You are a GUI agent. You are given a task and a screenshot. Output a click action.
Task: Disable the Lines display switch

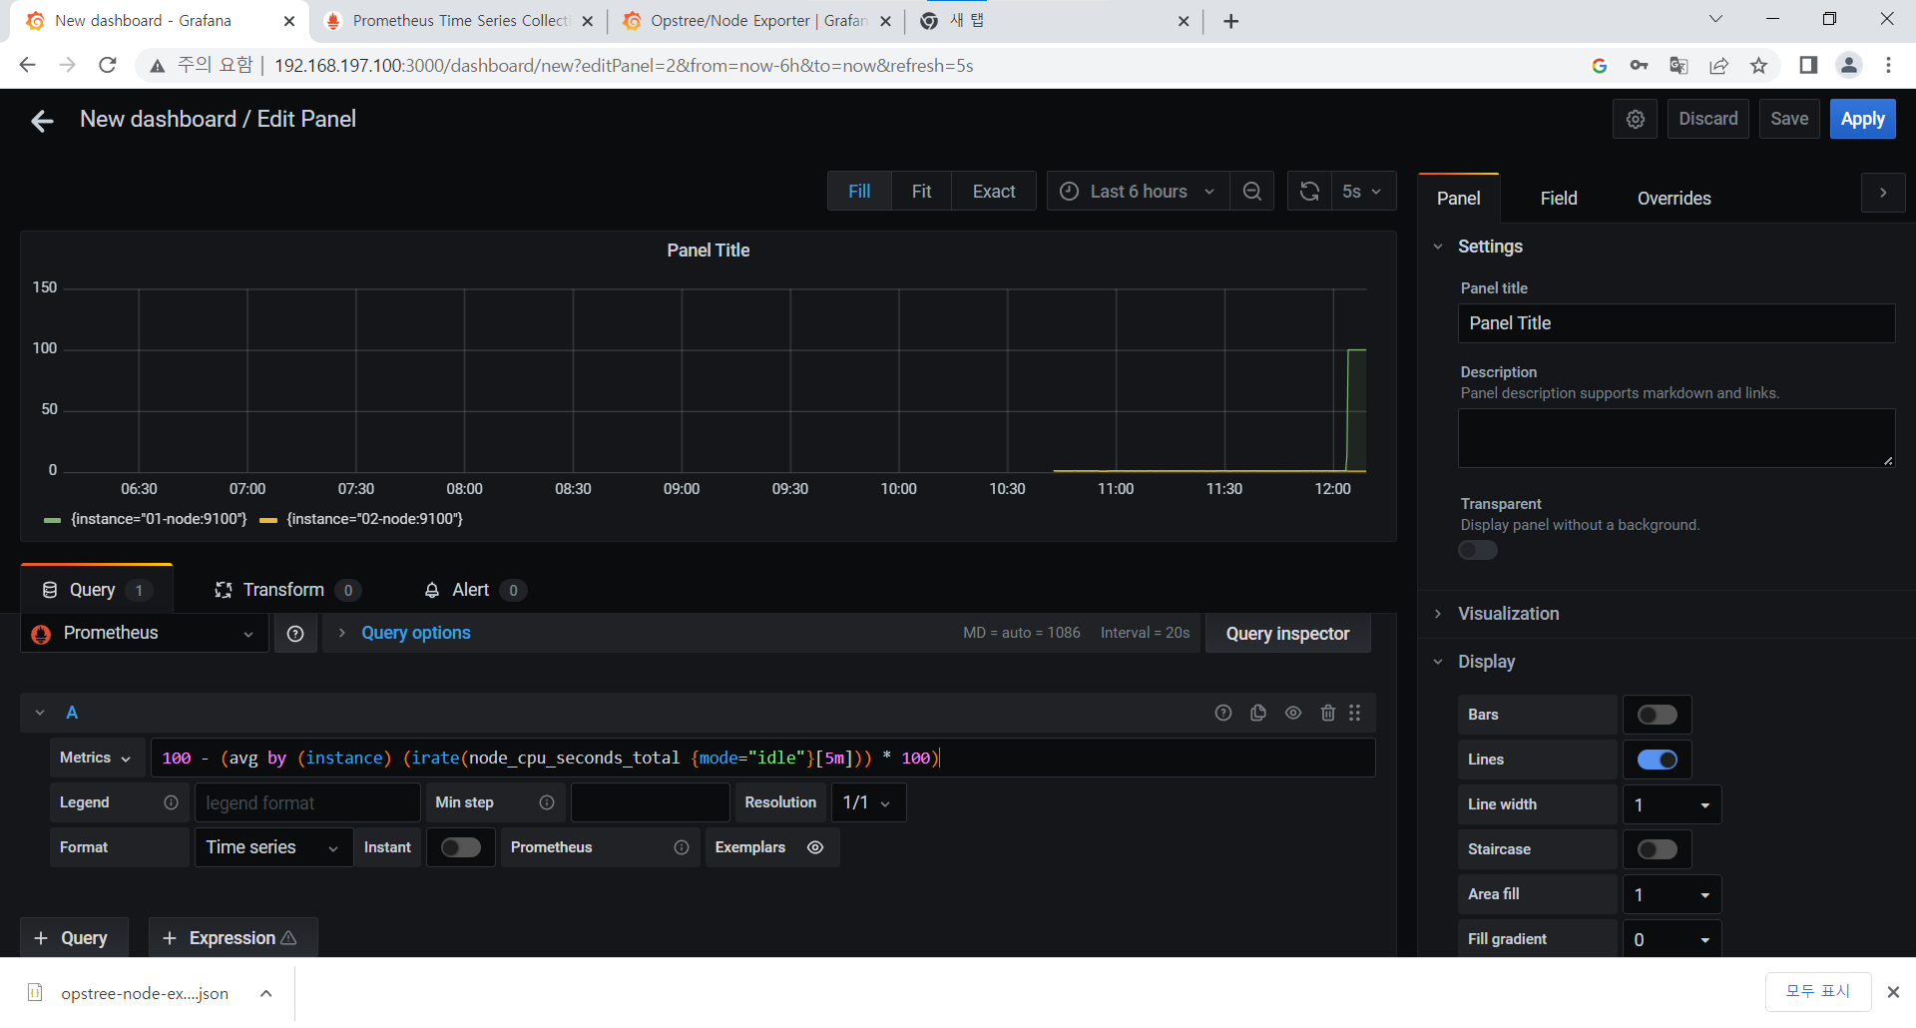click(1658, 760)
